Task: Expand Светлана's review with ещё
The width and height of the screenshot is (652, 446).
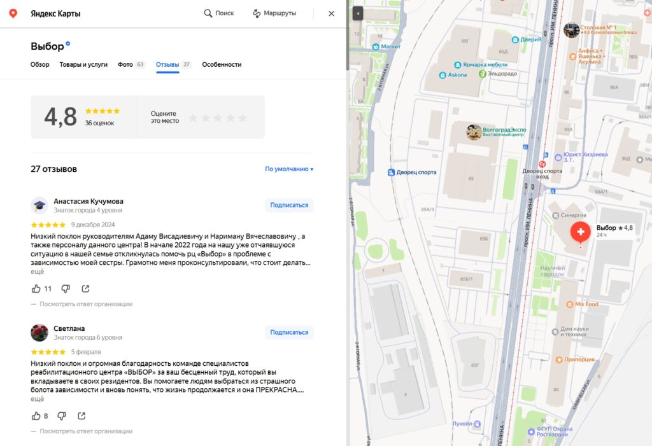Action: tap(37, 399)
